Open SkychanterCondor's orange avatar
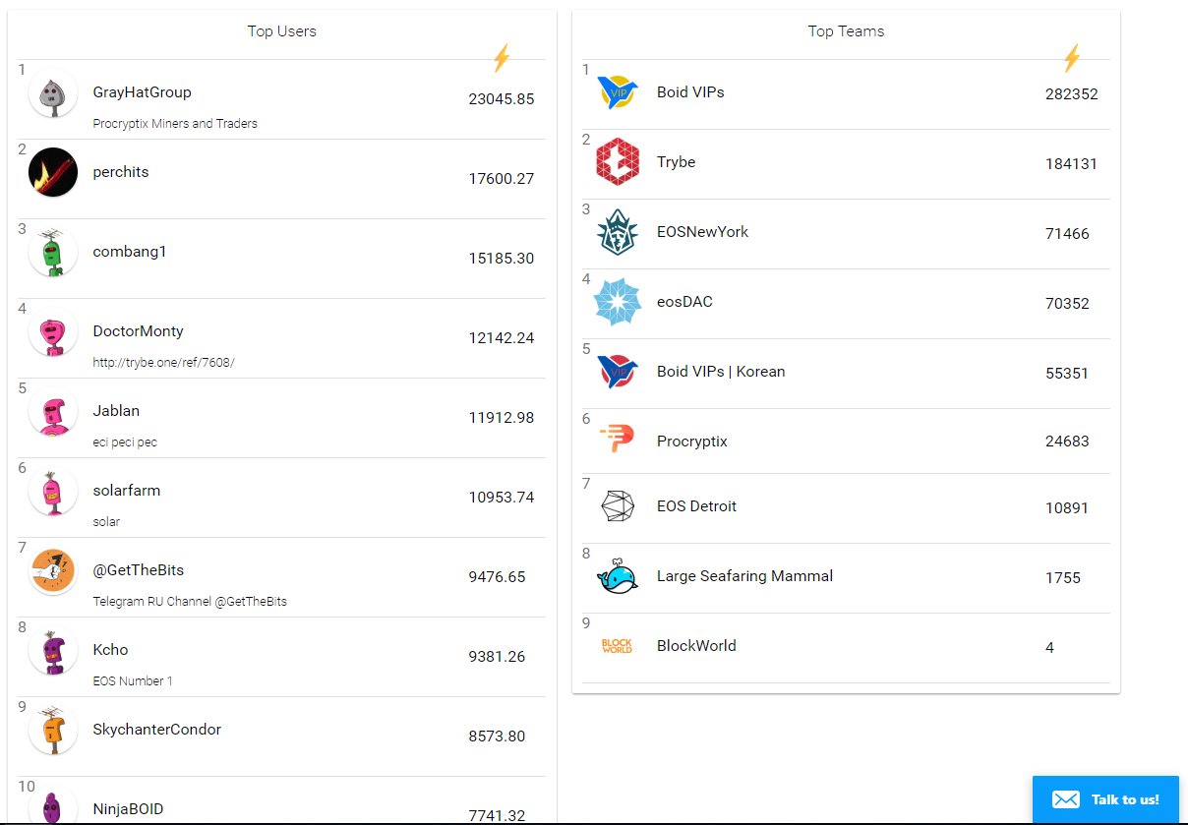The width and height of the screenshot is (1188, 825). pos(53,731)
